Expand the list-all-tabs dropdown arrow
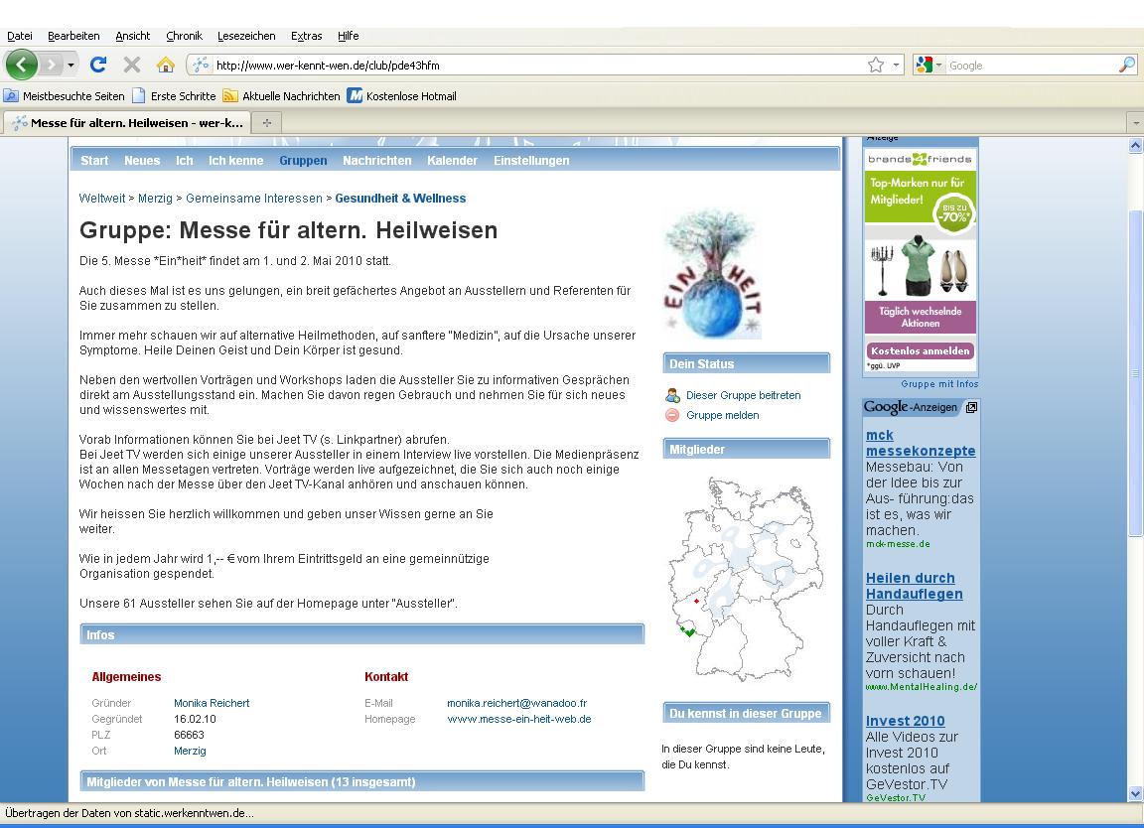Viewport: 1144px width, 828px height. (x=1136, y=123)
